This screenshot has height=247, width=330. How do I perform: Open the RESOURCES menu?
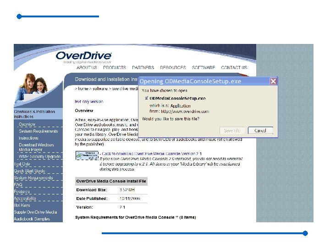(173, 67)
